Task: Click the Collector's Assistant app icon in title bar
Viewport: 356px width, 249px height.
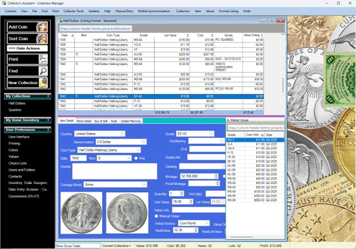Action: click(3, 3)
